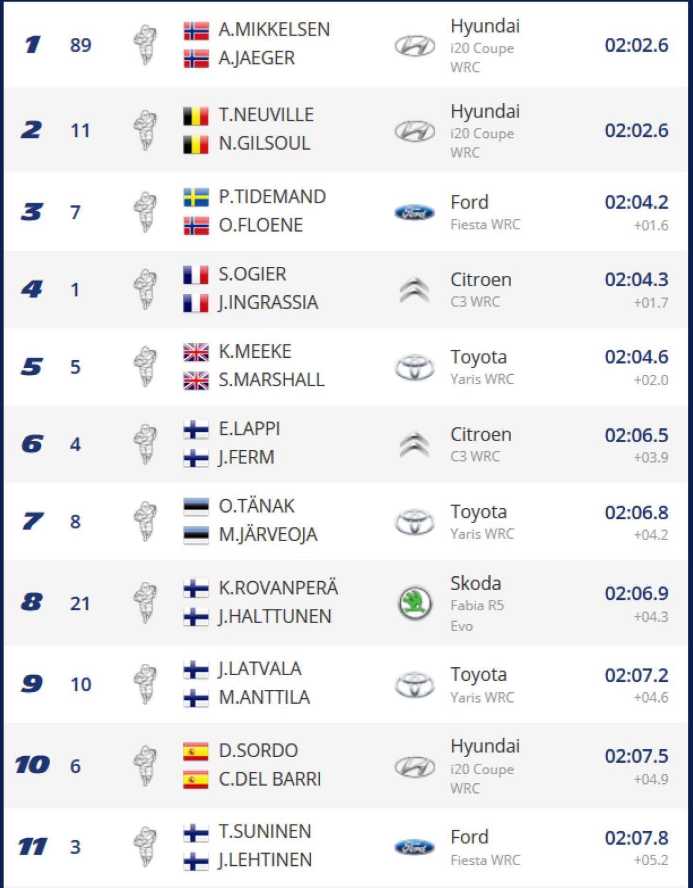Select driver name S.OGIER
This screenshot has width=693, height=888.
tap(252, 274)
